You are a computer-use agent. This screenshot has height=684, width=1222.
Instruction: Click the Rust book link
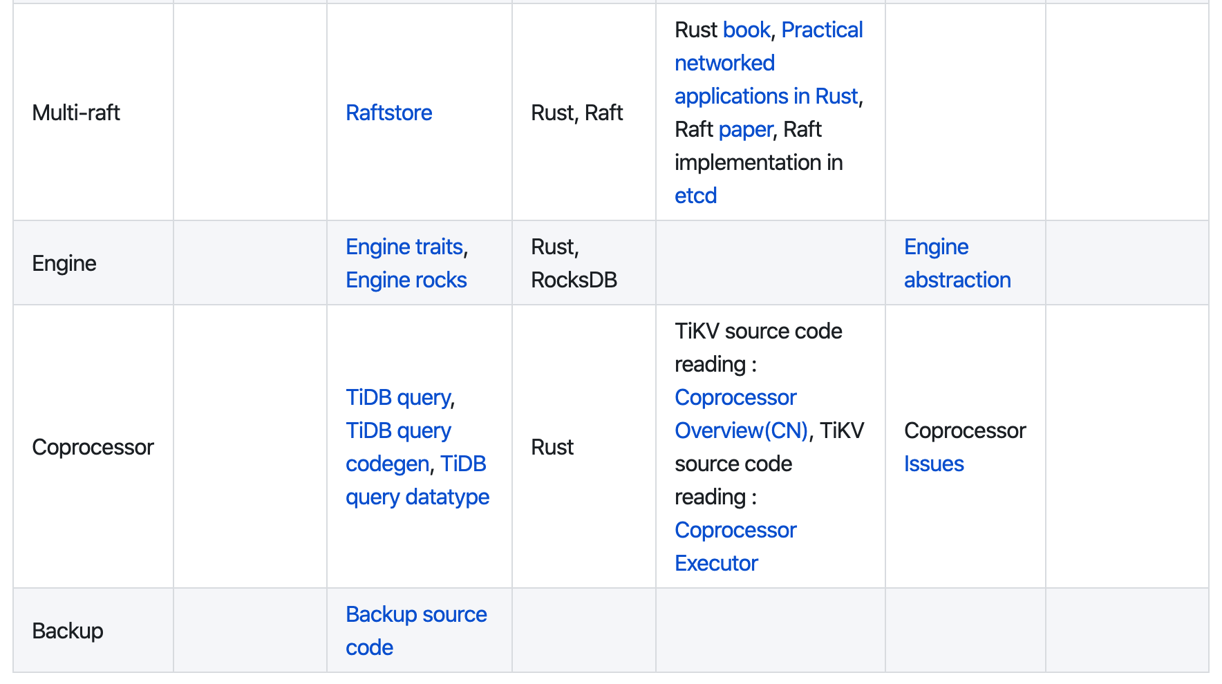tap(746, 30)
